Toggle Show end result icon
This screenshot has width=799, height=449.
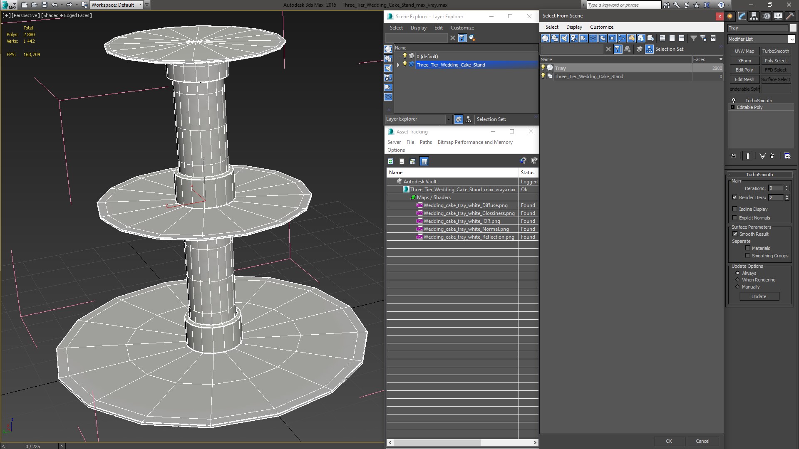748,156
